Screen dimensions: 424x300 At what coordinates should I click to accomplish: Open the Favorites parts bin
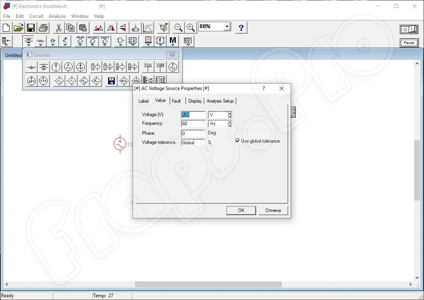[x=6, y=41]
